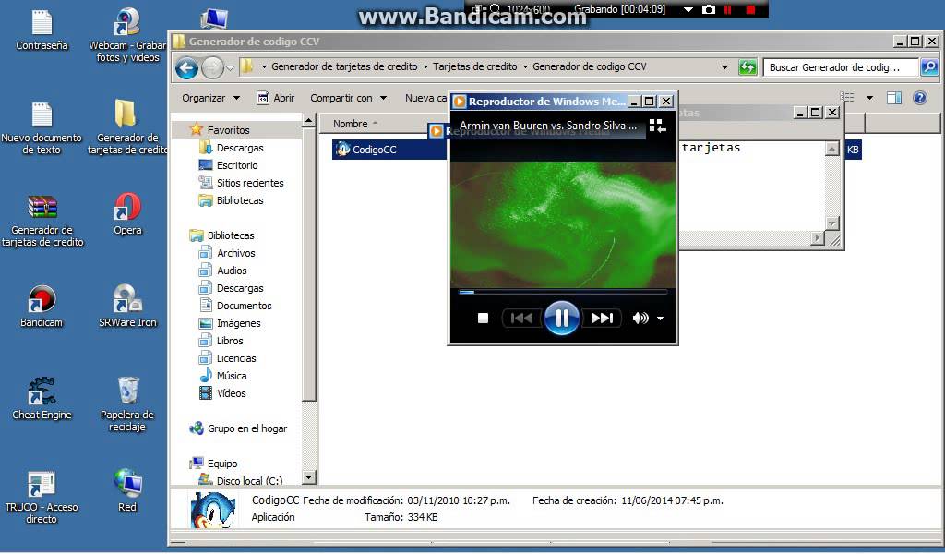Open the volume dropdown arrow in player
945x554 pixels.
pyautogui.click(x=661, y=319)
